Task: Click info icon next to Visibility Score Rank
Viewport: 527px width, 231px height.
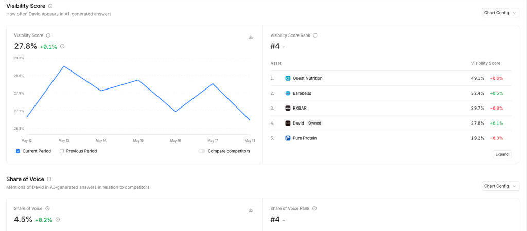Action: 315,35
